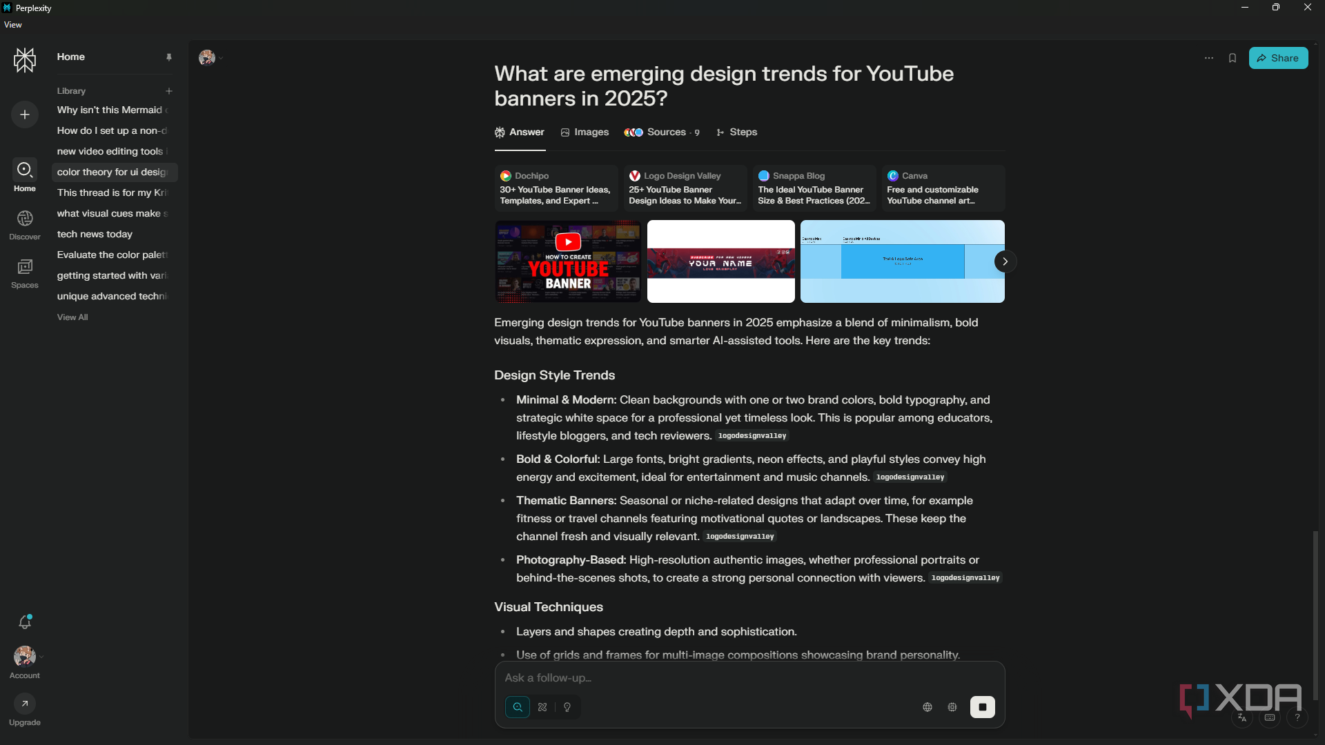
Task: Open the Discover page from sidebar
Action: pyautogui.click(x=25, y=225)
